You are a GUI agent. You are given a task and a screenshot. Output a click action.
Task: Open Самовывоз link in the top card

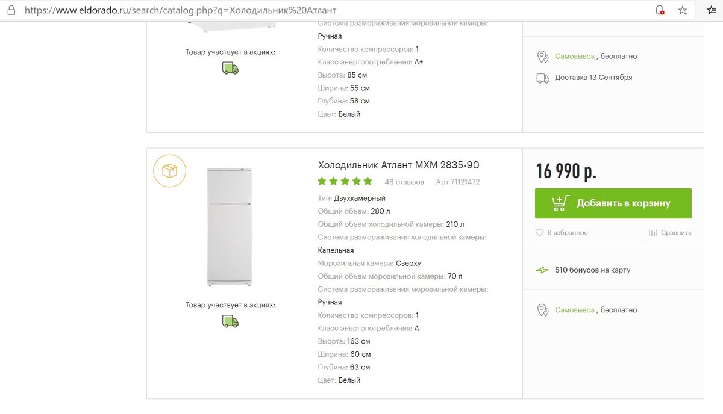pyautogui.click(x=575, y=56)
